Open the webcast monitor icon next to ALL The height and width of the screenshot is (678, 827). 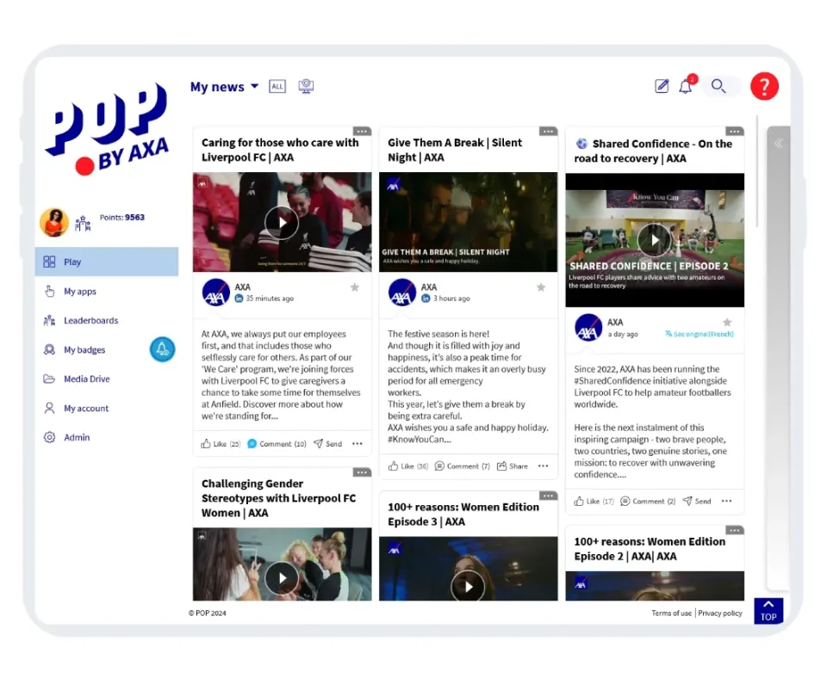coord(306,86)
